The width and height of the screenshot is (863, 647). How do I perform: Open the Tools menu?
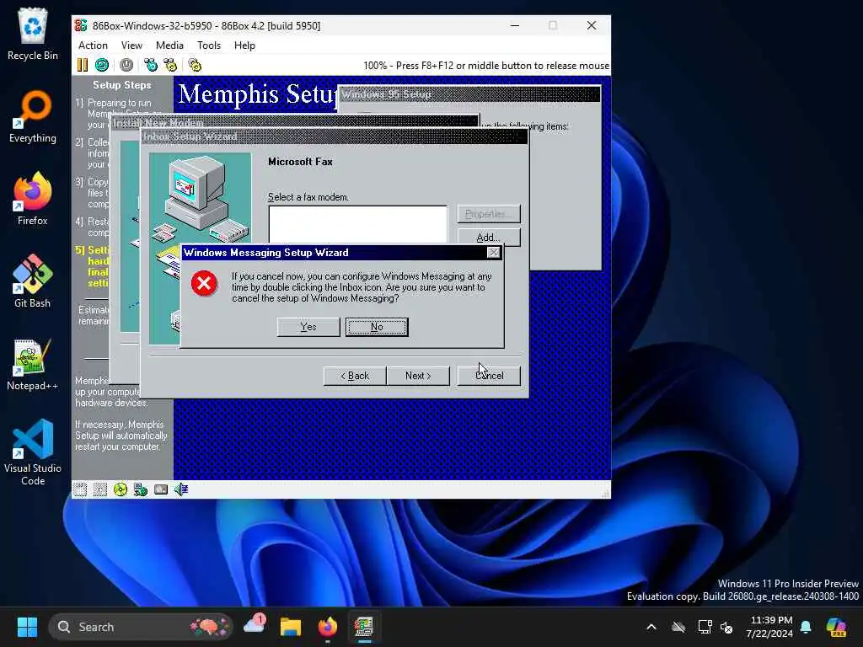(209, 45)
